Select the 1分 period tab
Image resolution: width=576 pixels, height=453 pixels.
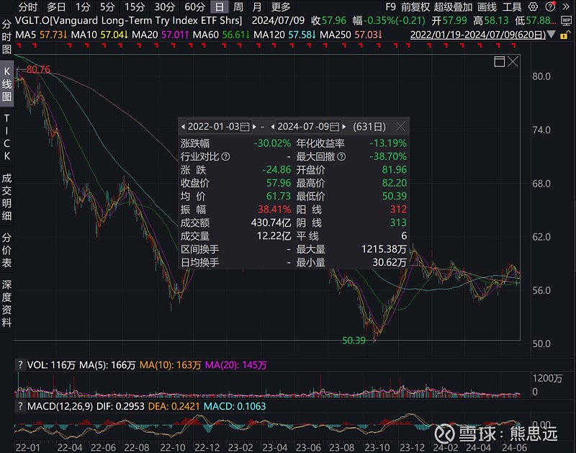tap(83, 6)
